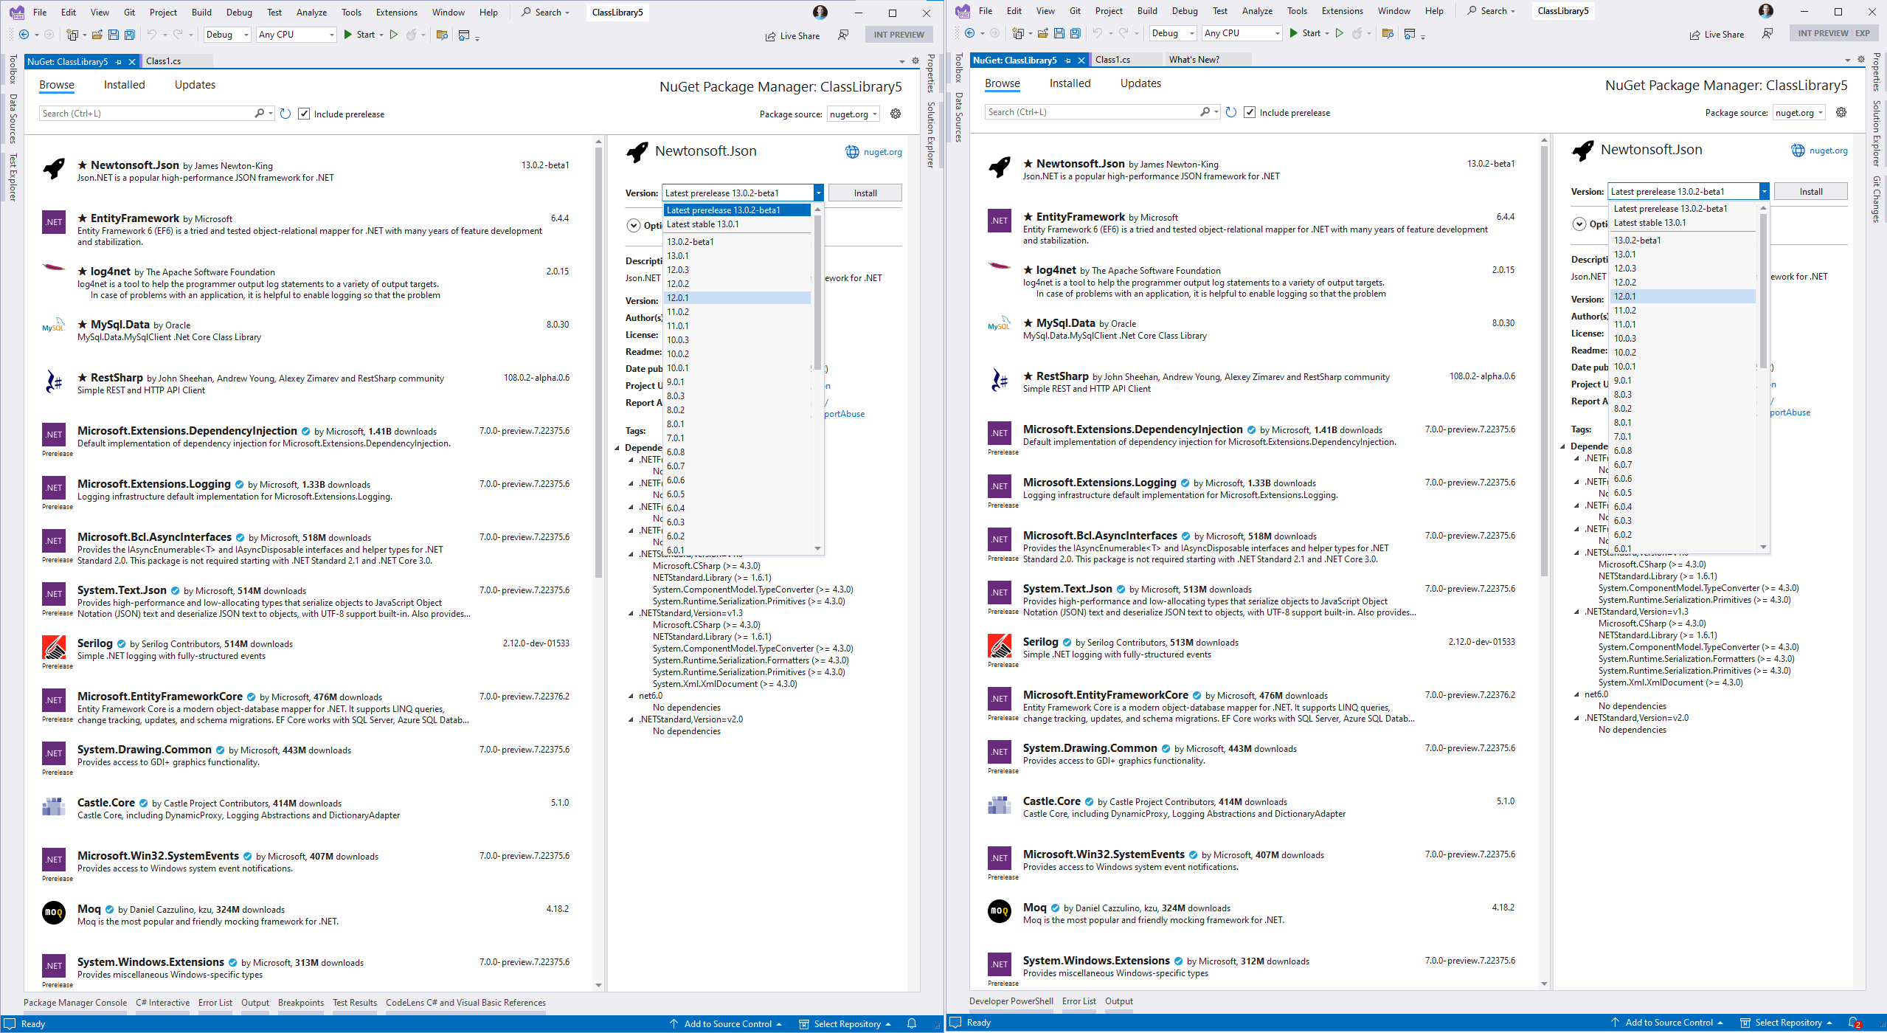Viewport: 1887px width, 1033px height.
Task: Click Install button in right window
Action: tap(1810, 192)
